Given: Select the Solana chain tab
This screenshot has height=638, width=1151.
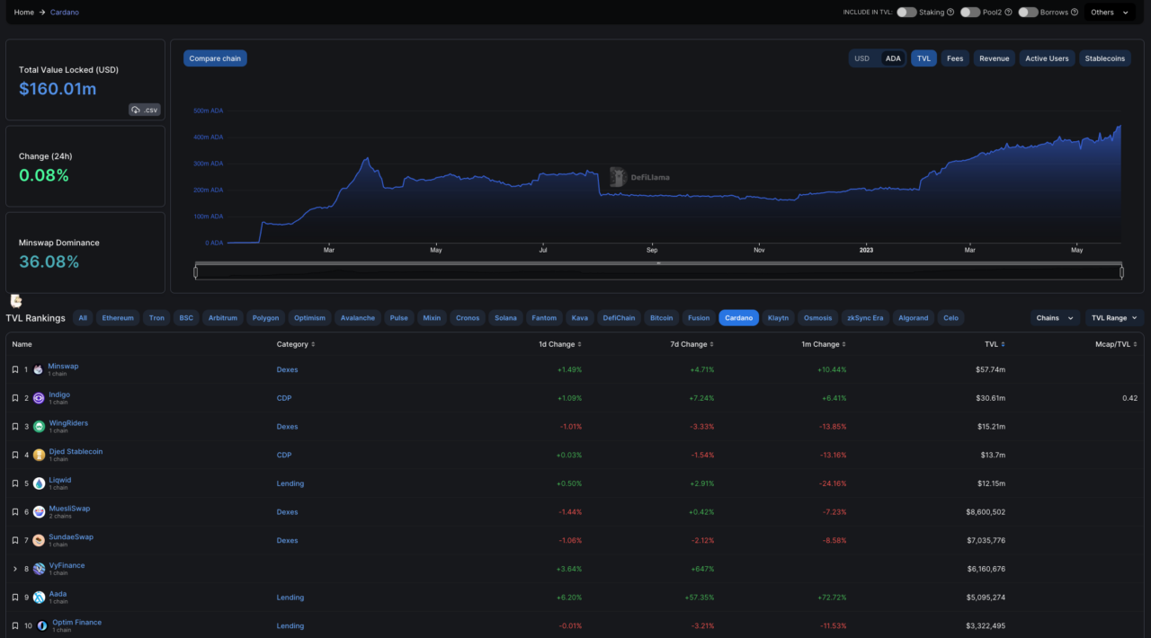Looking at the screenshot, I should (x=505, y=318).
